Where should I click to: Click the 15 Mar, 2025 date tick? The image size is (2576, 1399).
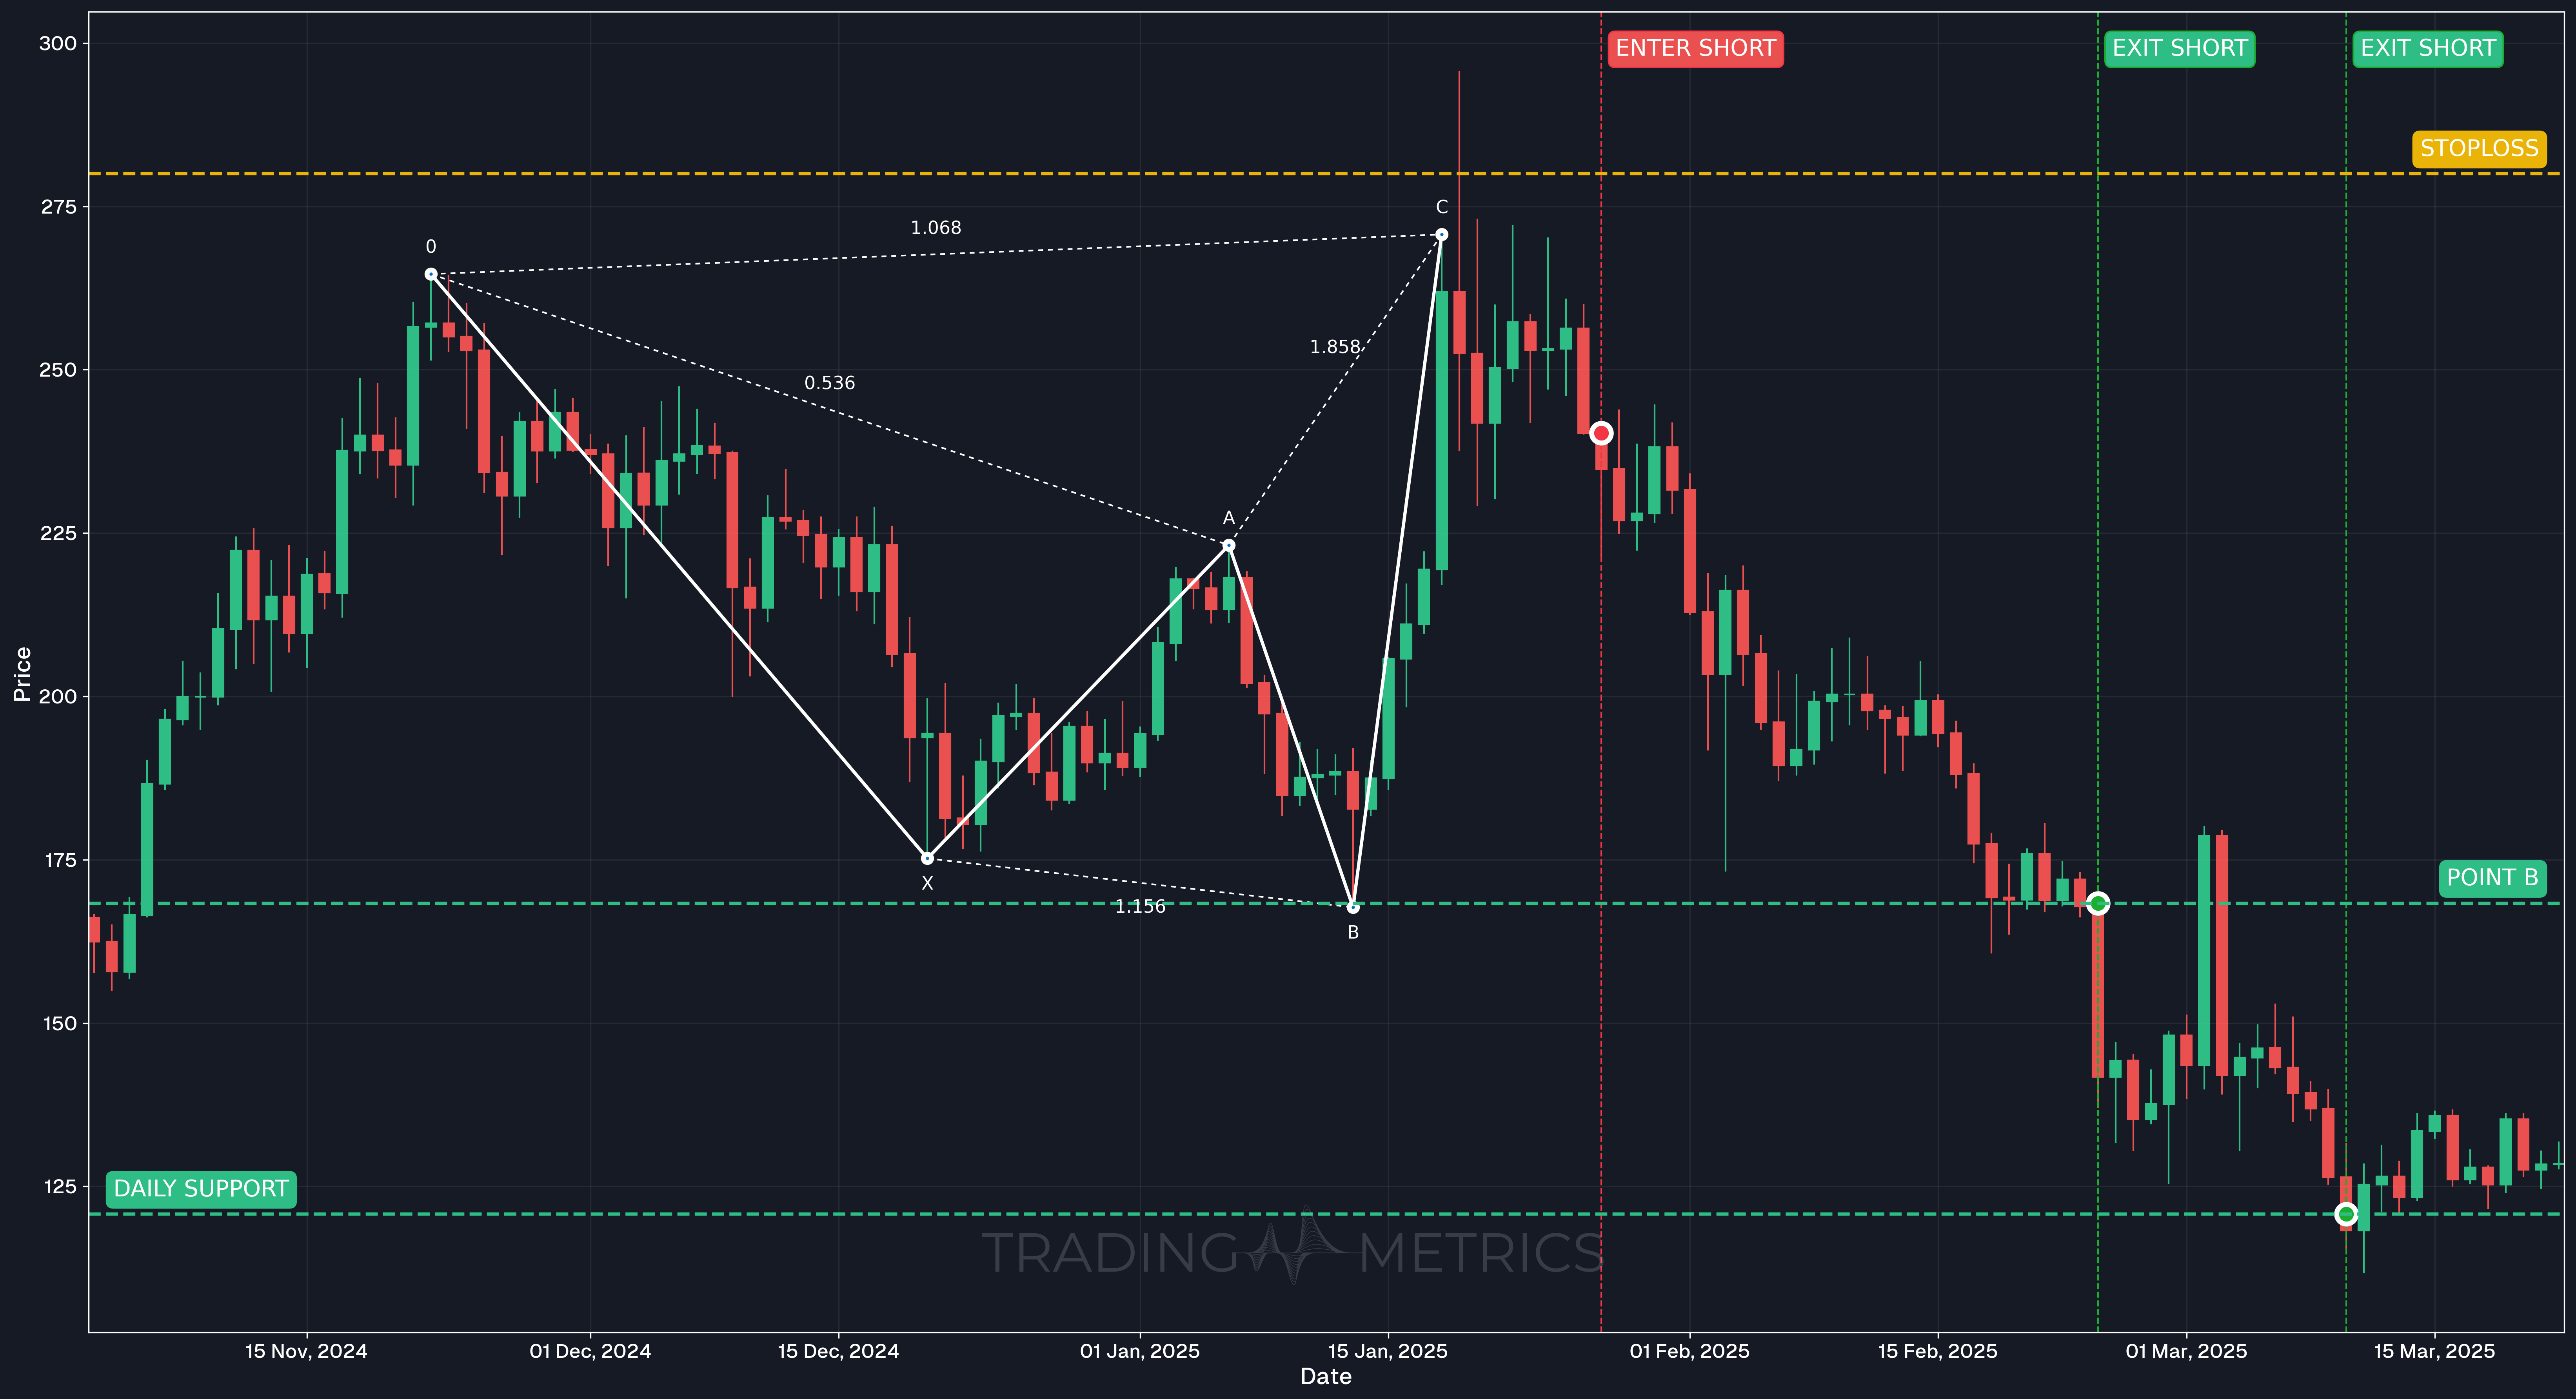click(x=2434, y=1351)
